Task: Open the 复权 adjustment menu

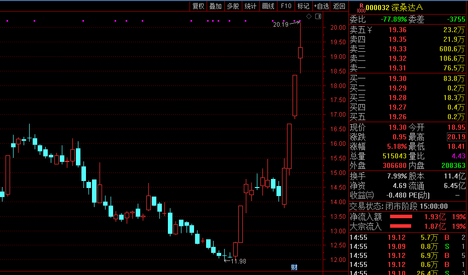Action: pyautogui.click(x=198, y=6)
